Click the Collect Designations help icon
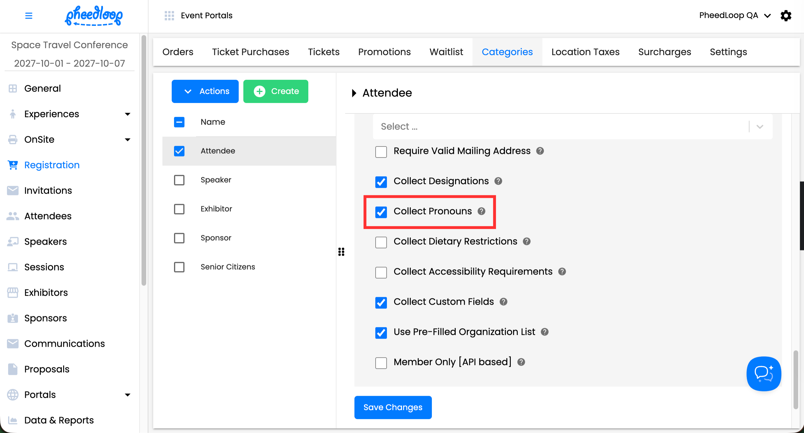Screen dimensions: 804x433 point(498,181)
